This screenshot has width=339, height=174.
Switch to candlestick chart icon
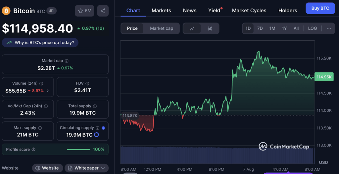pyautogui.click(x=210, y=28)
